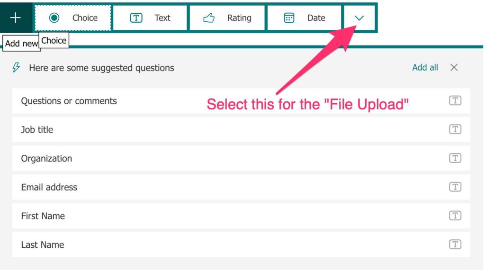Click text icon on Email address row
This screenshot has height=270, width=485.
(455, 187)
